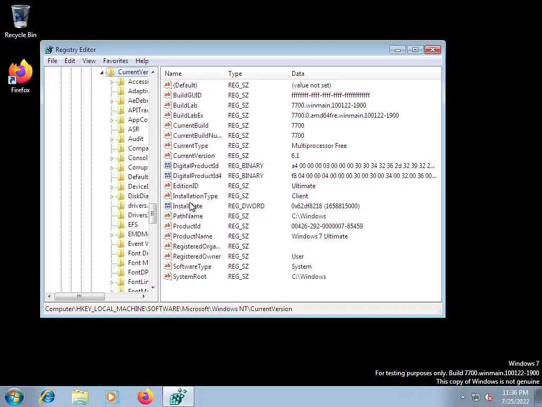542x407 pixels.
Task: Select the CurrentVersion value name
Action: click(x=194, y=155)
